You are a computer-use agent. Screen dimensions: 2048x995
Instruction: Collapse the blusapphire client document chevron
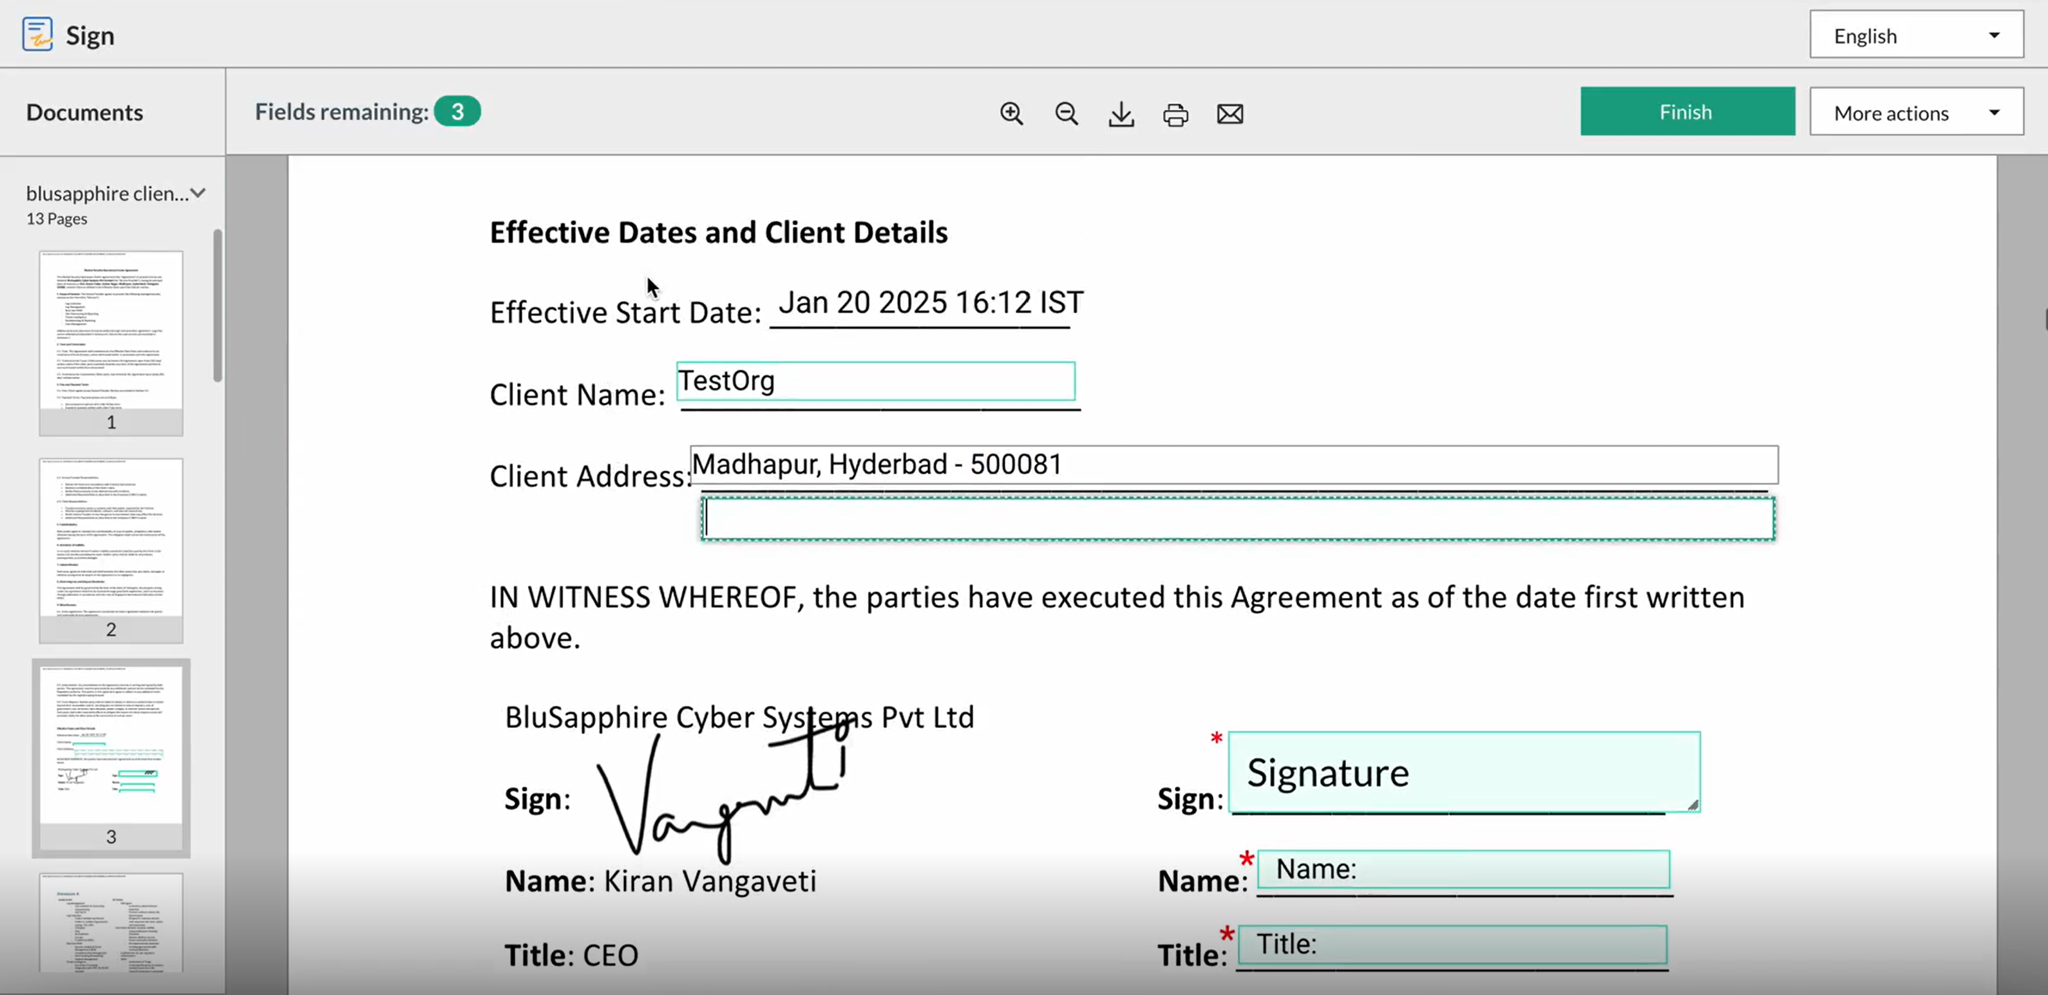[198, 192]
